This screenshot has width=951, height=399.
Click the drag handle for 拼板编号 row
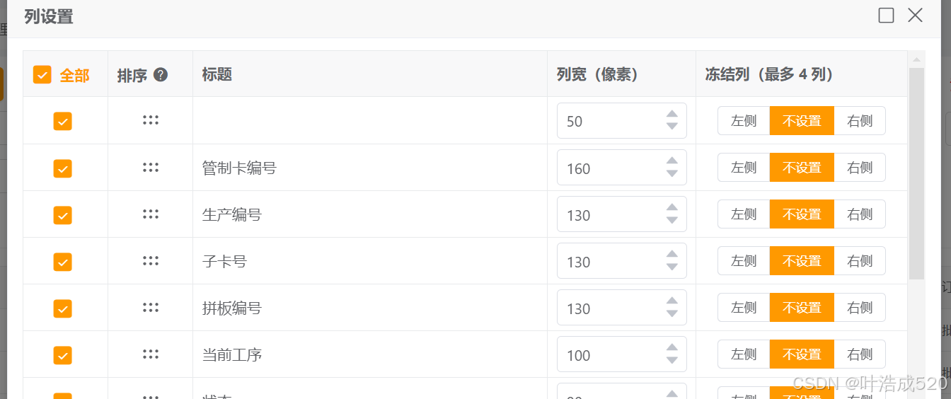pyautogui.click(x=150, y=308)
